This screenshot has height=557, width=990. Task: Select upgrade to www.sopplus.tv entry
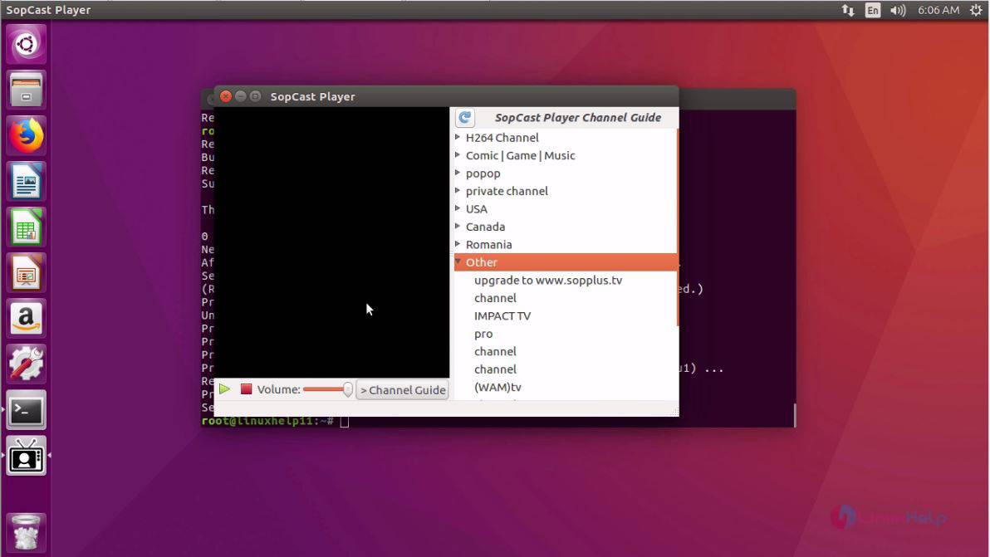click(x=548, y=280)
